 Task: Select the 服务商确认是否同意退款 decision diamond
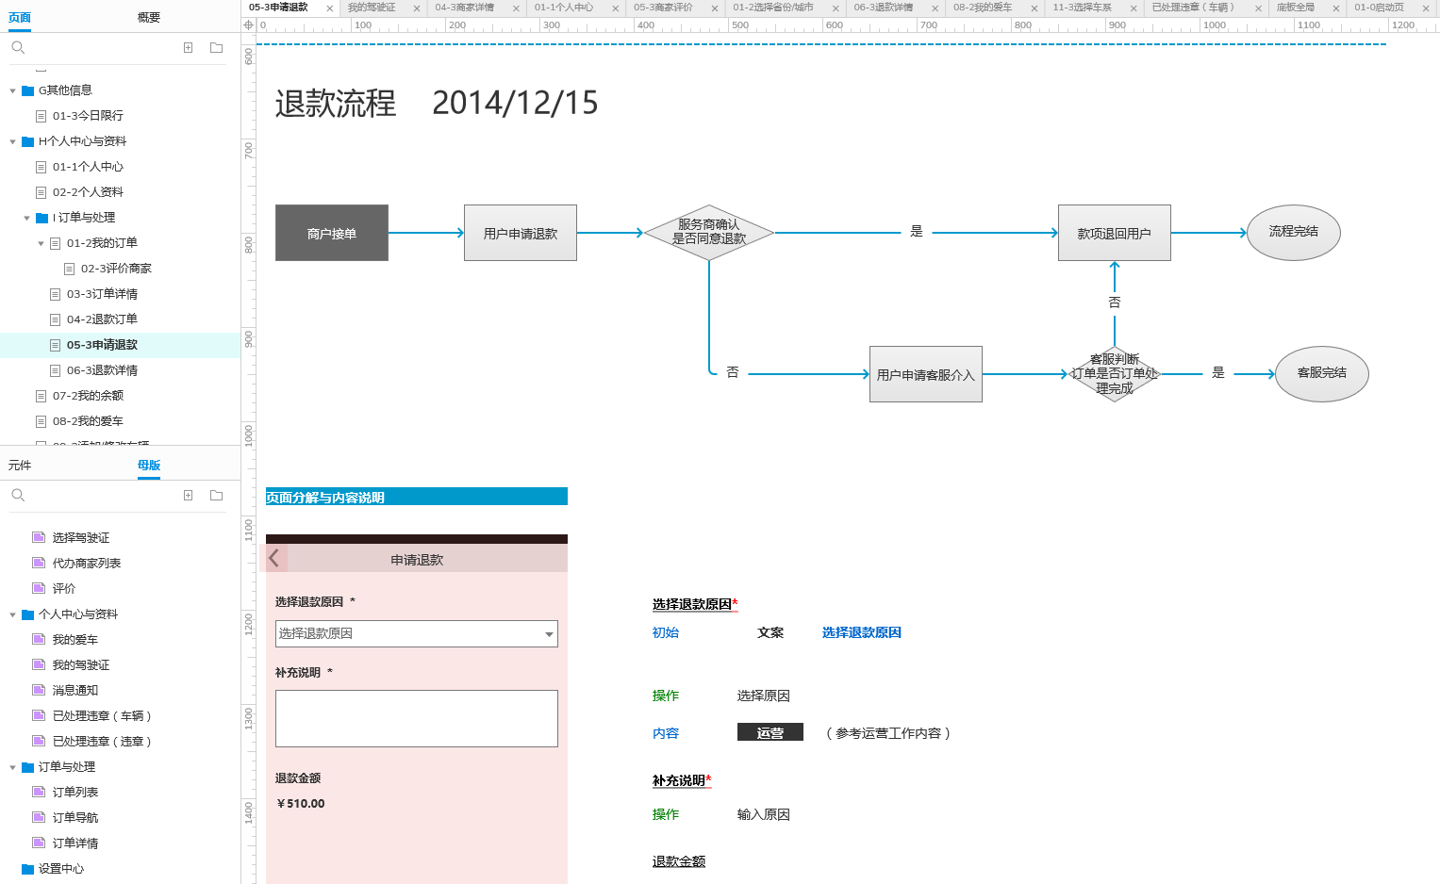tap(709, 232)
